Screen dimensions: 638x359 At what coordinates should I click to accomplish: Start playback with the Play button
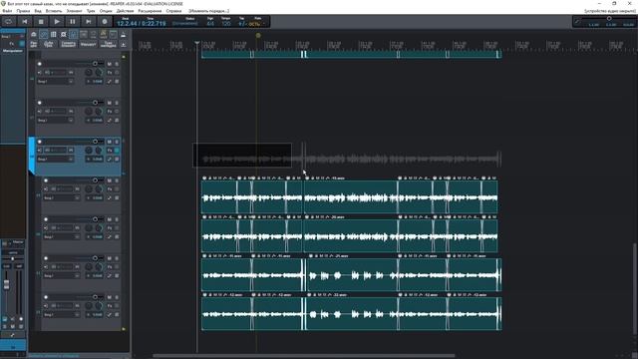(x=57, y=22)
